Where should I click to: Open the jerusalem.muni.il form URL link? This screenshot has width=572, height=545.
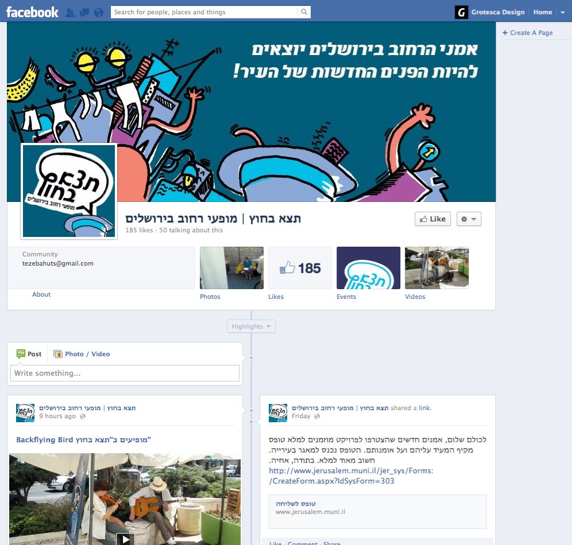[351, 476]
